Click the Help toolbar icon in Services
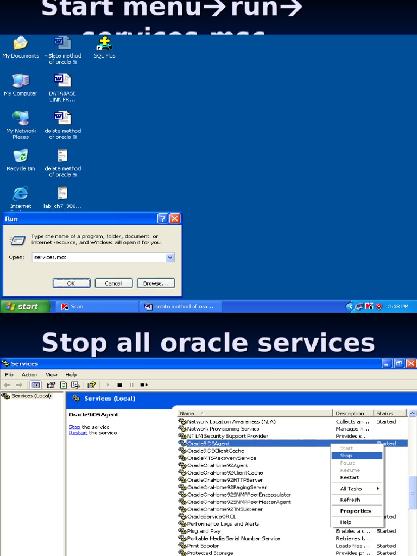The width and height of the screenshot is (417, 556). pos(91,385)
